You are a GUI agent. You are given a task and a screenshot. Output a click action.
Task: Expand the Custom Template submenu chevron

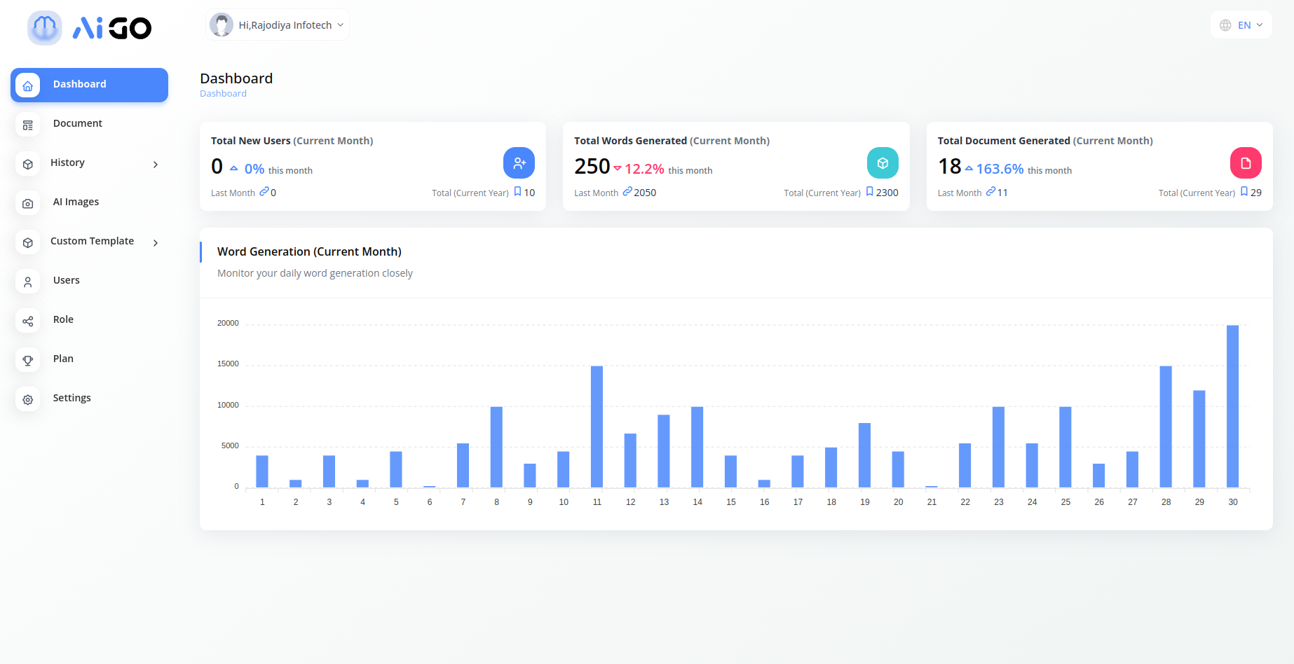tap(156, 243)
